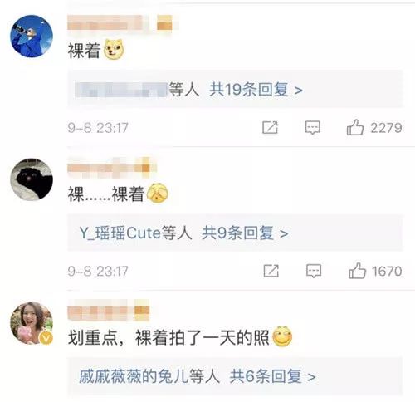This screenshot has width=415, height=402.
Task: Tap the comment text 划重点，裸着拍了一天的照
Action: coord(168,337)
